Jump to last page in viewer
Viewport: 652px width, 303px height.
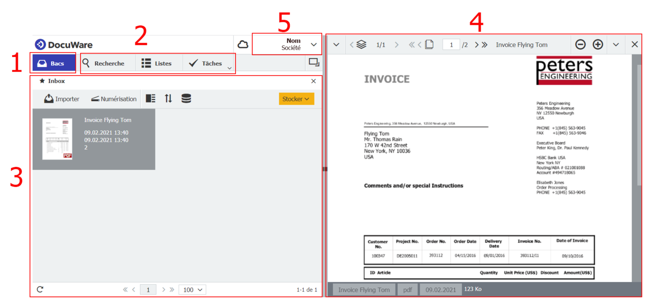485,45
